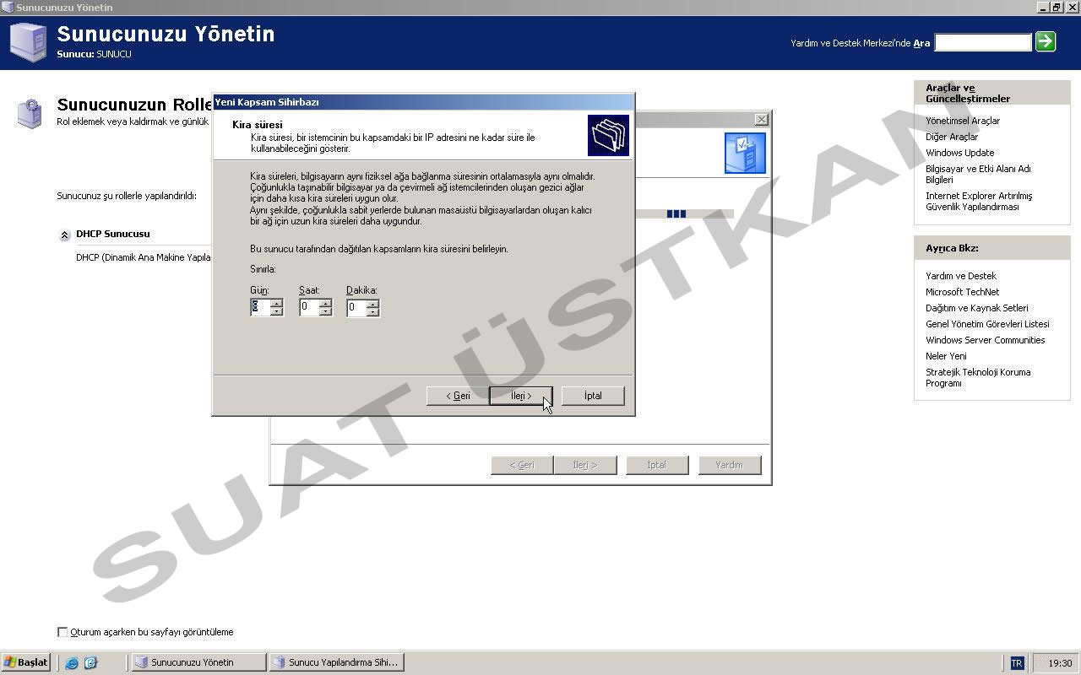
Task: Click İptal in the New Scope wizard
Action: pos(593,396)
